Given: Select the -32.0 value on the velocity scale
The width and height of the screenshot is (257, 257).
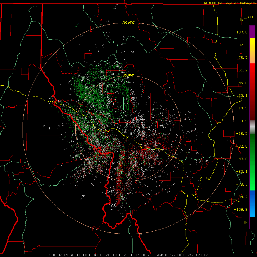Looking at the screenshot, I should [x=242, y=146].
